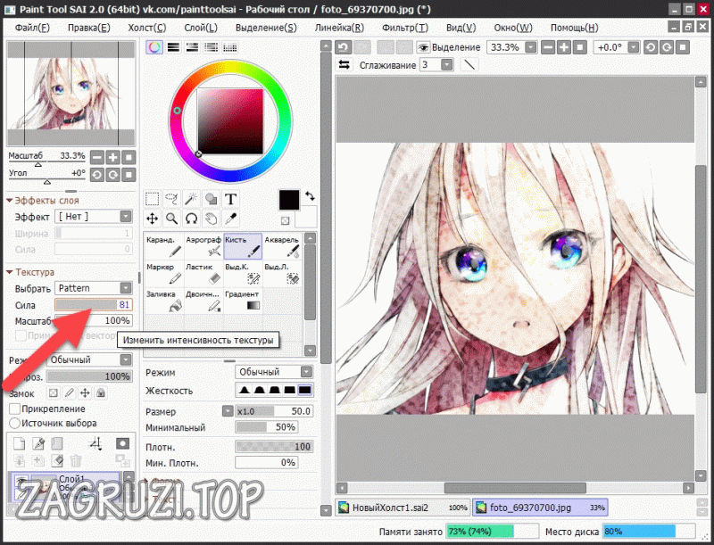This screenshot has height=545, width=714.
Task: Toggle the straight line drawing mode
Action: tap(469, 64)
